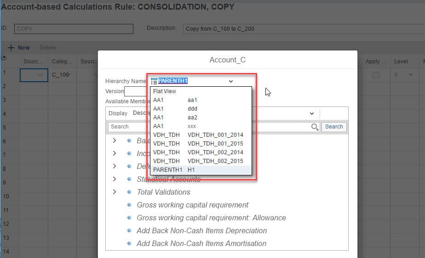425x258 pixels.
Task: Expand the Statistical Accounts tree node
Action: pos(115,179)
